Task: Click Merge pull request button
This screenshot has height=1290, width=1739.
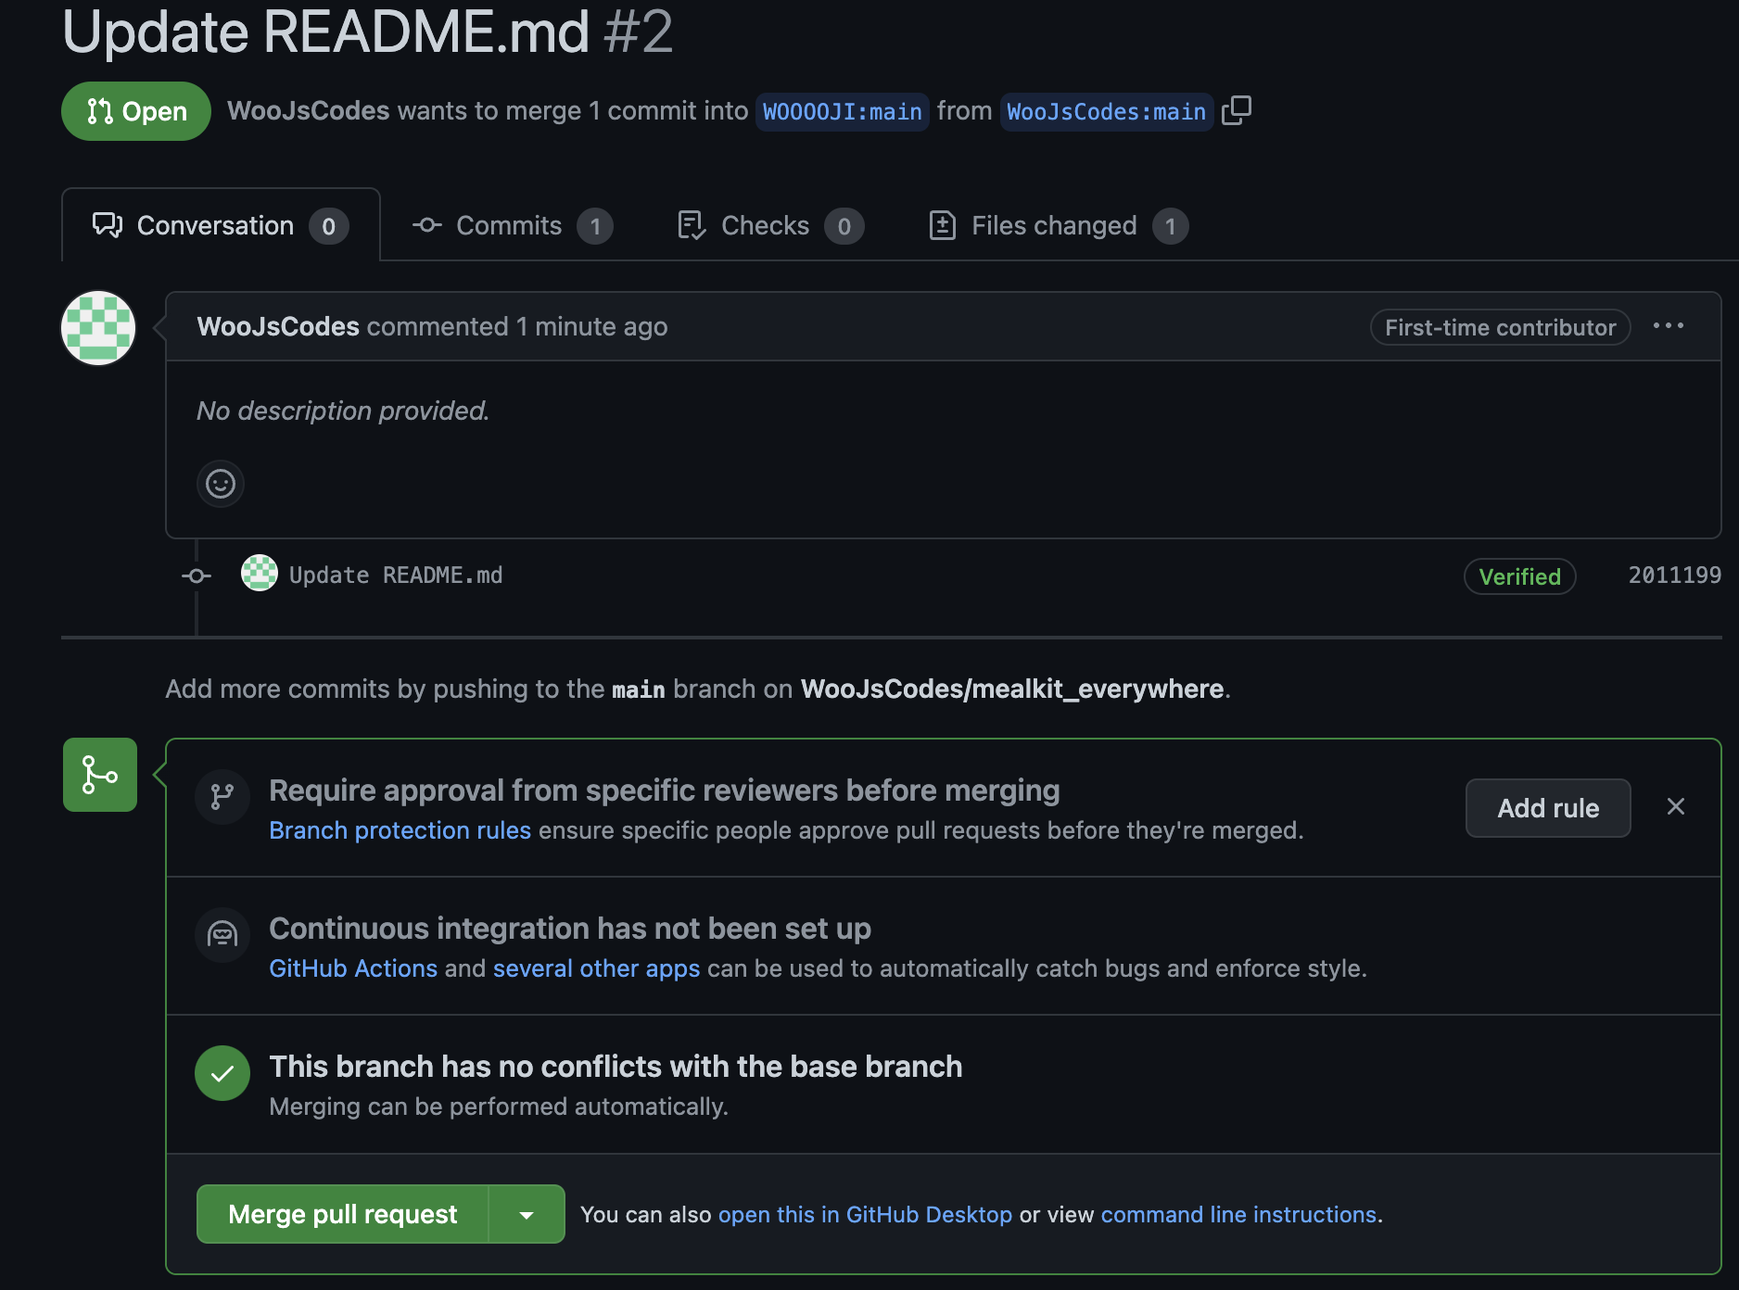Action: 343,1214
